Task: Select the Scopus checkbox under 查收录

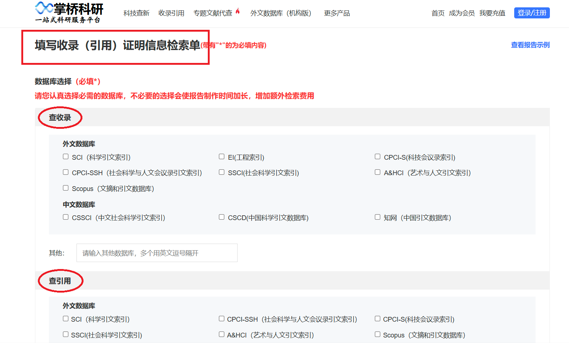Action: [65, 187]
